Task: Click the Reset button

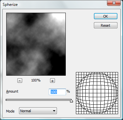Action: [x=106, y=25]
